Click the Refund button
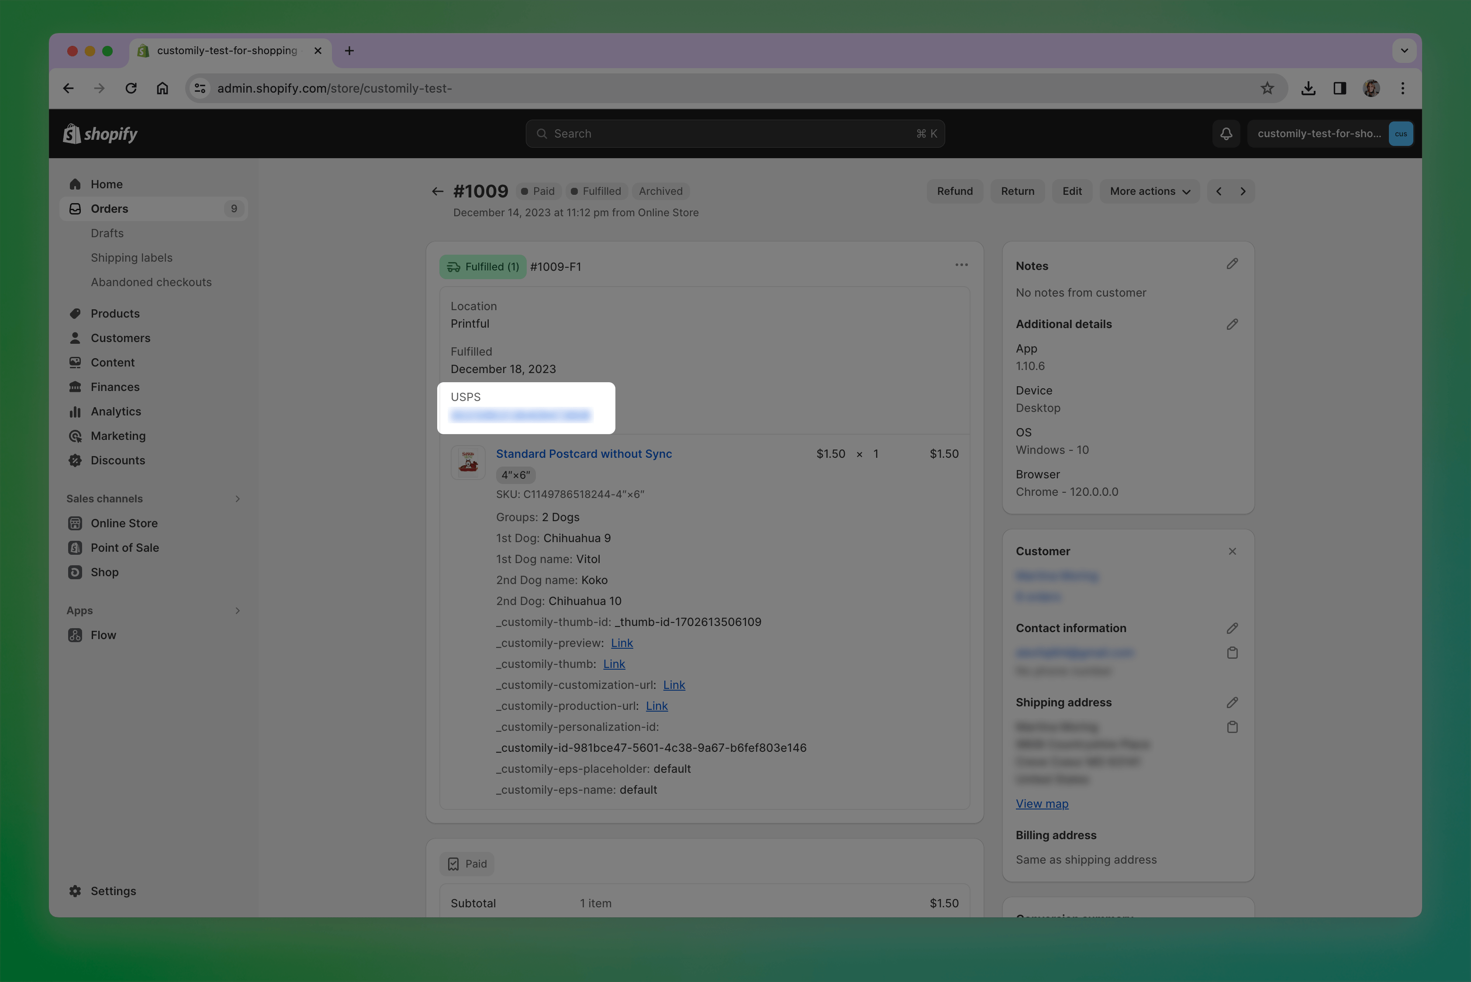Viewport: 1471px width, 982px height. pos(954,191)
